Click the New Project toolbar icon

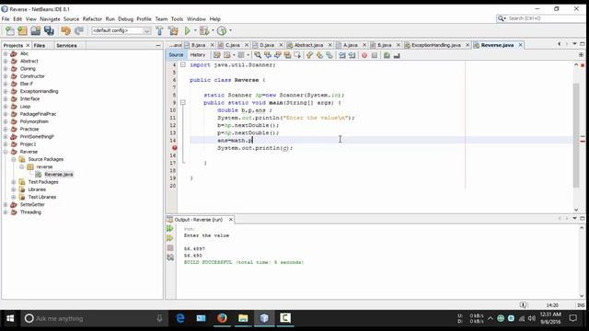22,30
